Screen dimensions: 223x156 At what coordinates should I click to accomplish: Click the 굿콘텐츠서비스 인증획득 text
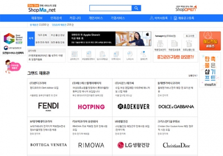[x=13, y=53]
